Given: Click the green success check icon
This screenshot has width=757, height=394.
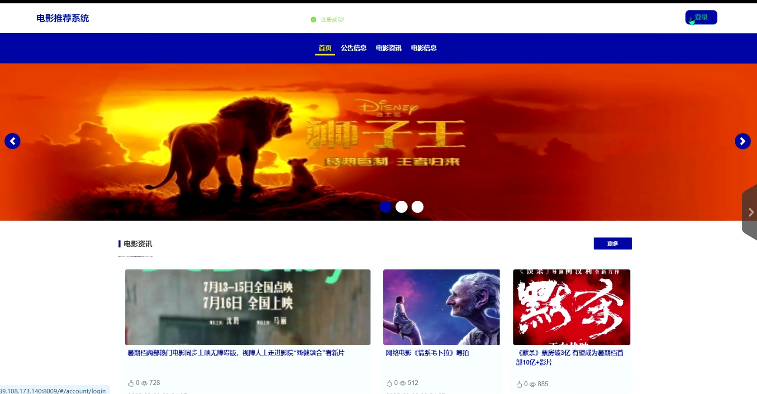Looking at the screenshot, I should [x=313, y=20].
